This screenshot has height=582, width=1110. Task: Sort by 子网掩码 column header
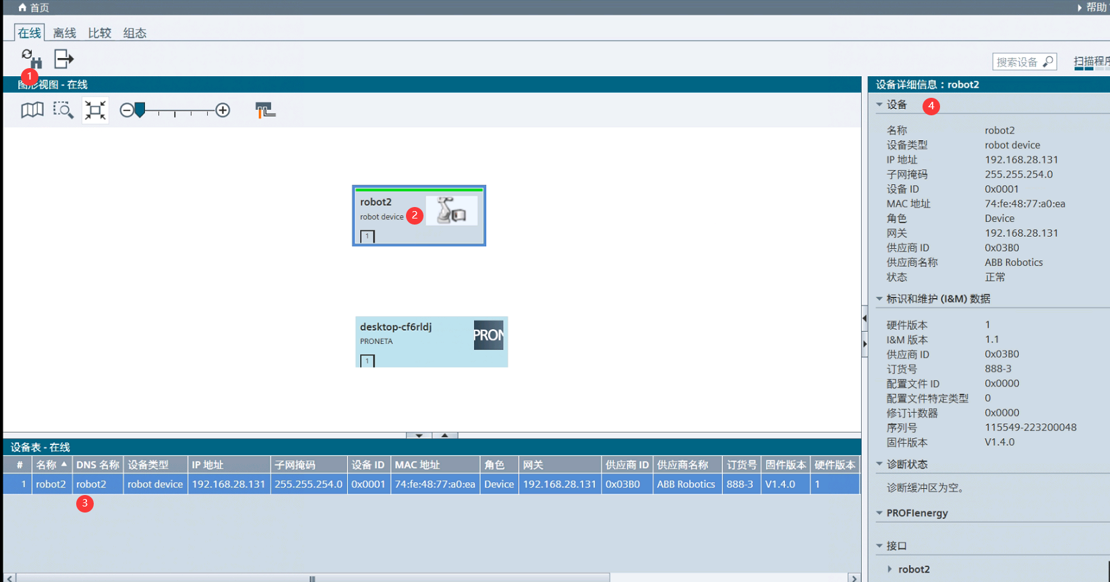(x=308, y=465)
